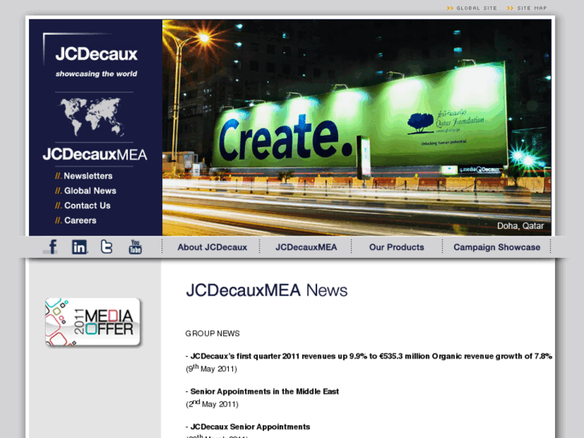The image size is (584, 438).
Task: Read first quarter 2011 revenues news
Action: click(371, 356)
